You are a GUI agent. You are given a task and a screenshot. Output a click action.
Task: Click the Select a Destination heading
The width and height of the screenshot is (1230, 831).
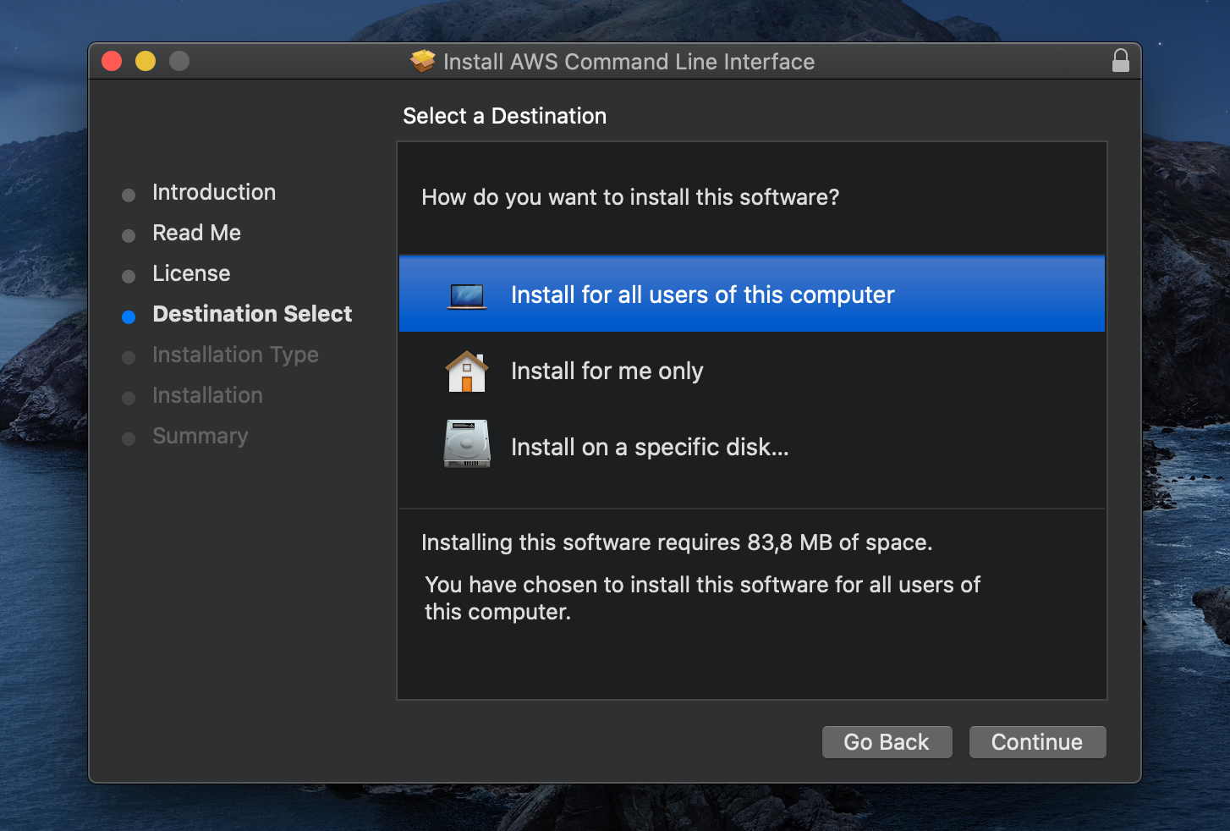[504, 116]
